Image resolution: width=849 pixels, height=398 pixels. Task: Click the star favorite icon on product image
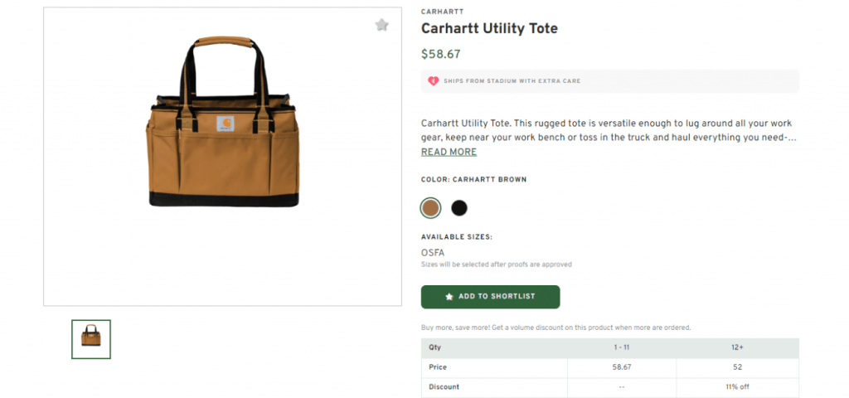tap(381, 25)
